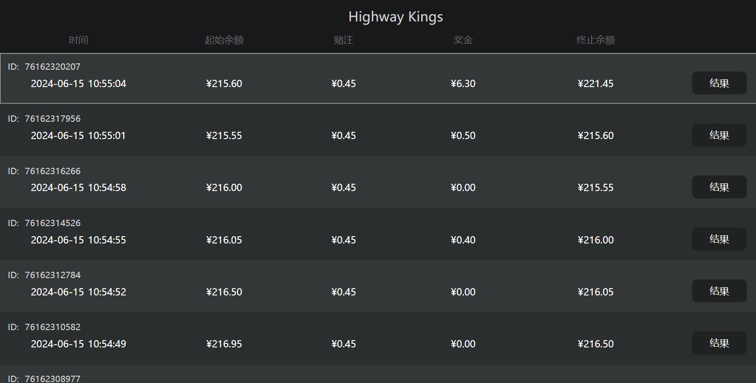Click the ¥216.95 starting balance
This screenshot has height=383, width=756.
(224, 344)
